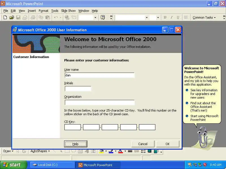Click the Undo arrow icon
Viewport: 226px width, 169px height.
point(56,17)
